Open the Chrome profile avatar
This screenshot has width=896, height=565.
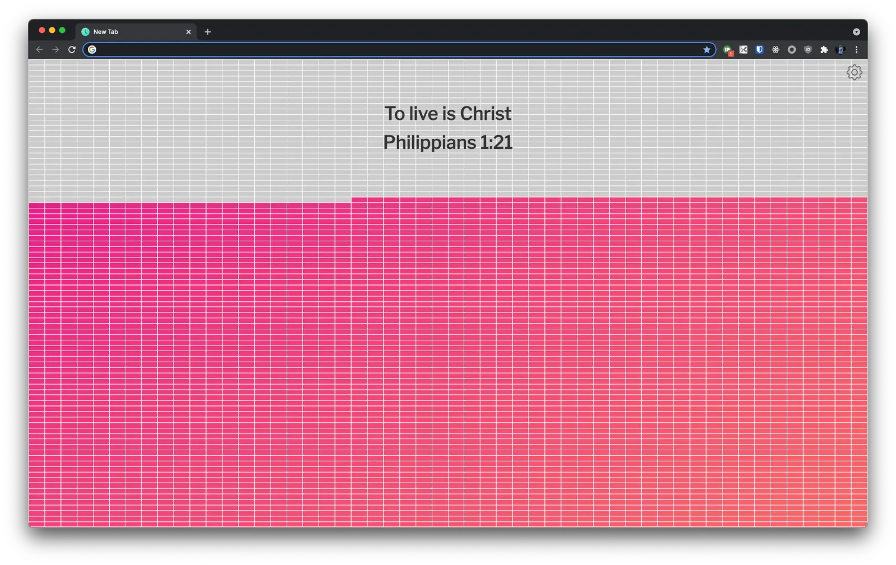coord(840,50)
